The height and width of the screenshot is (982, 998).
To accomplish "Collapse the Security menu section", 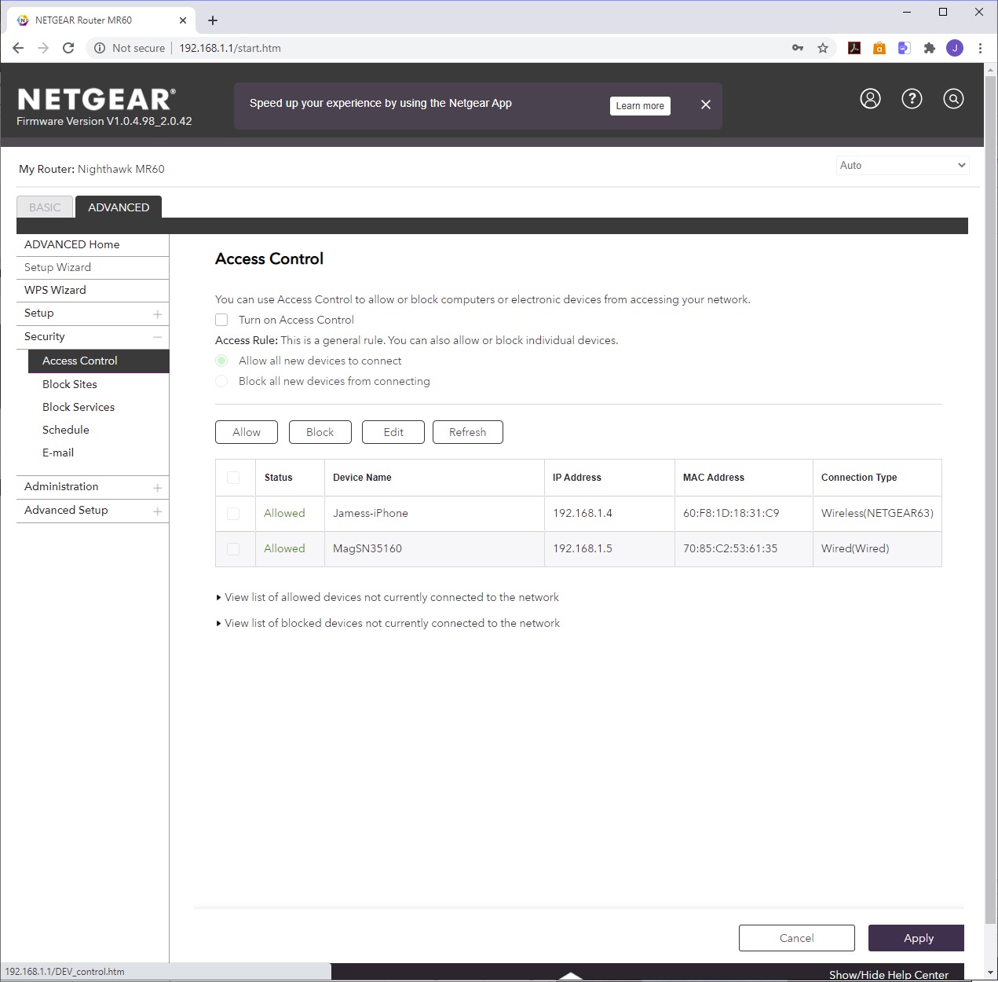I will click(x=157, y=337).
